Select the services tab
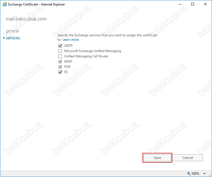This screenshot has height=177, width=212. pyautogui.click(x=13, y=38)
